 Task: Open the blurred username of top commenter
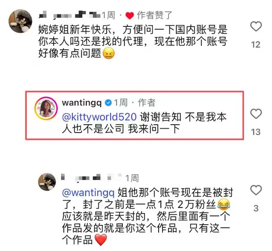[70, 15]
